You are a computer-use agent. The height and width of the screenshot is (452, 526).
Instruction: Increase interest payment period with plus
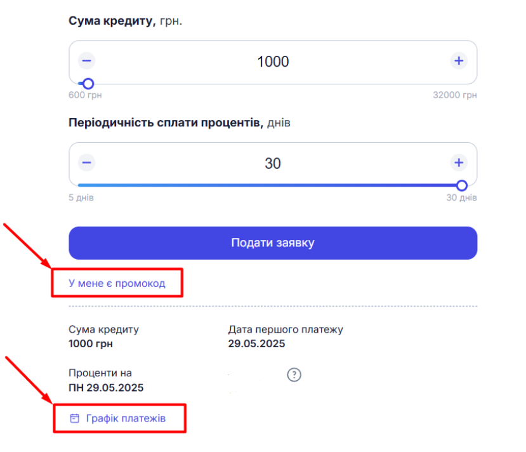(459, 163)
